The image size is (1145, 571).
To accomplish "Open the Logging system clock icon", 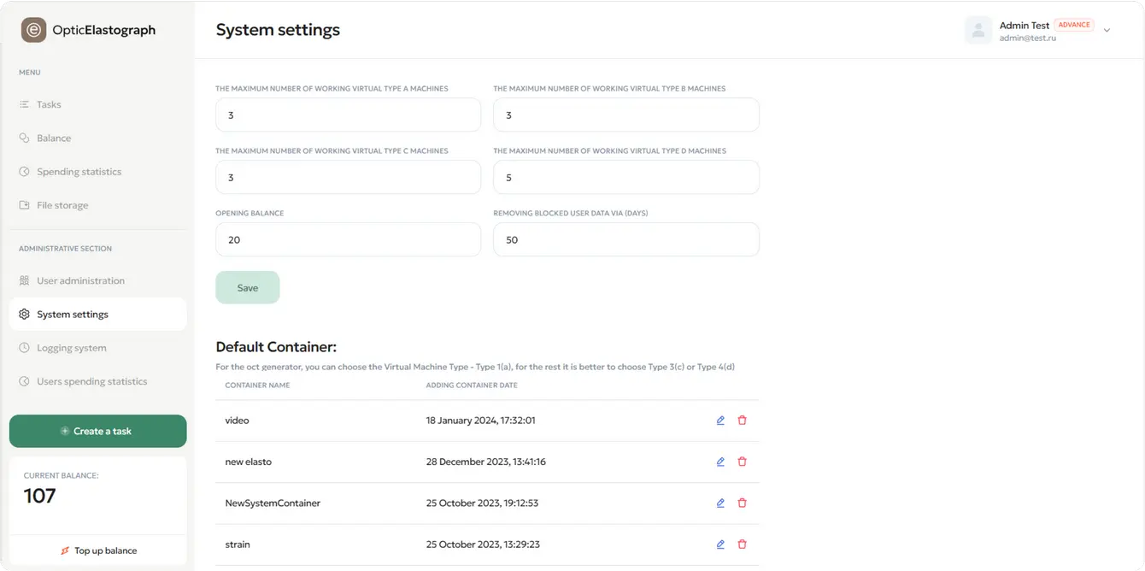I will click(23, 348).
